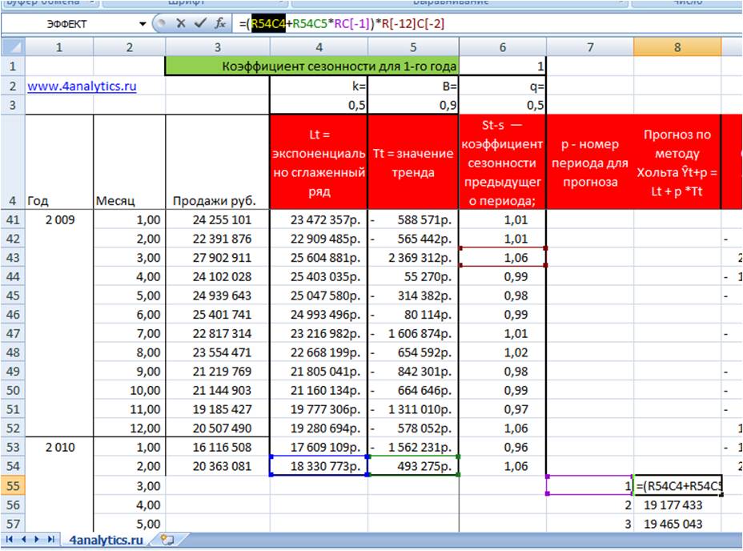Insert a new worksheet icon
This screenshot has height=551, width=743.
(x=167, y=540)
